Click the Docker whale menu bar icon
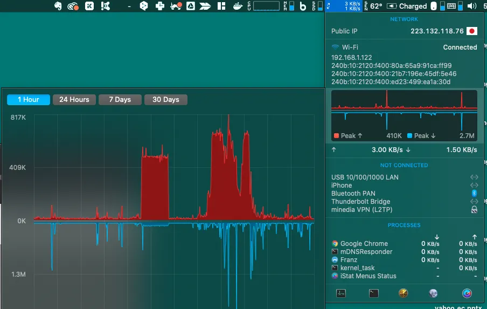The width and height of the screenshot is (487, 309). (x=238, y=6)
